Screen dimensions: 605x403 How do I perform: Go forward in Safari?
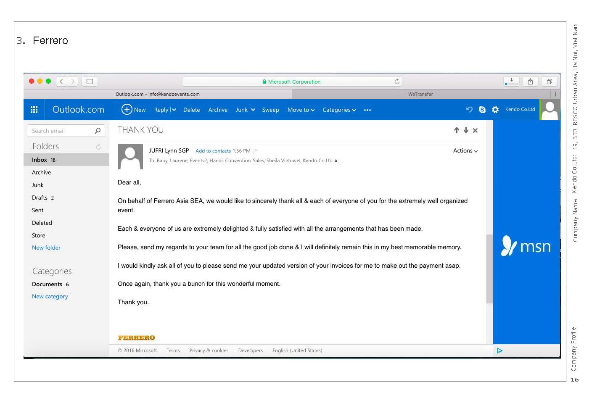click(73, 82)
